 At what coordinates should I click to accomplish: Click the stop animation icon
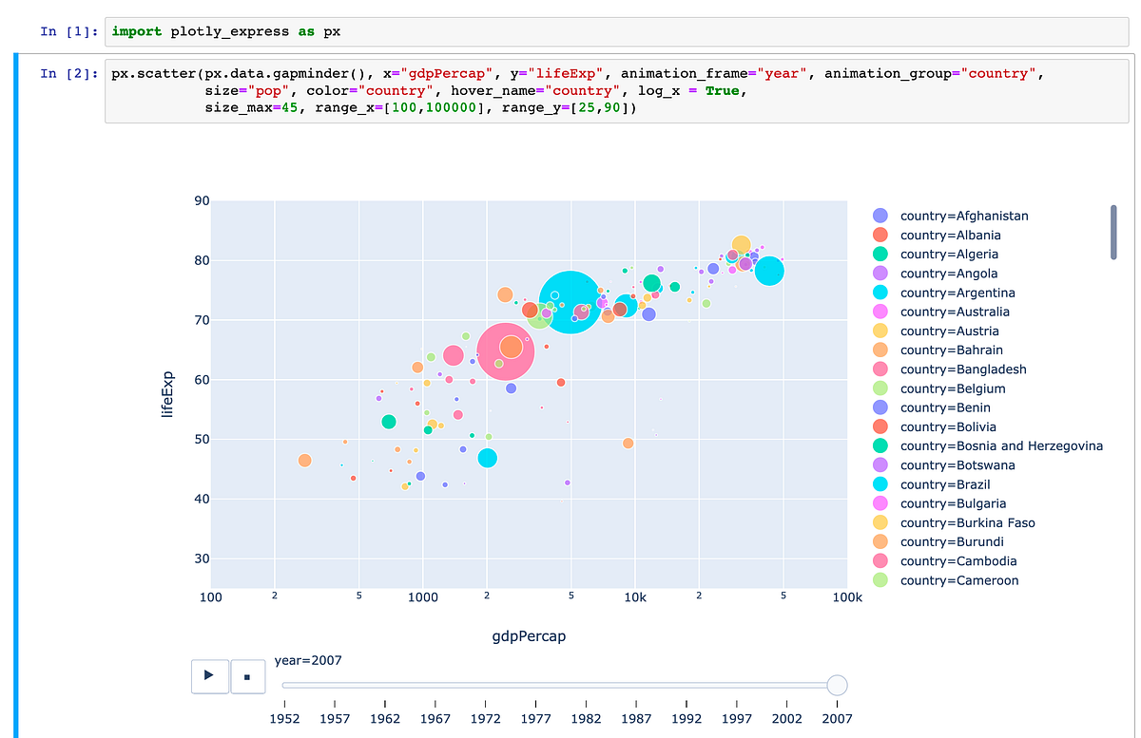pyautogui.click(x=247, y=676)
